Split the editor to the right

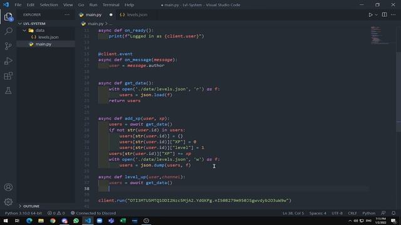pyautogui.click(x=384, y=15)
